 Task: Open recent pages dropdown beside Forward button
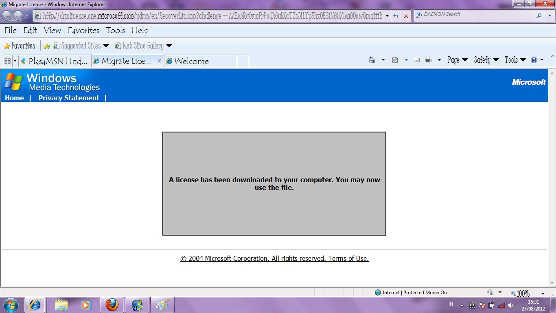[x=27, y=16]
